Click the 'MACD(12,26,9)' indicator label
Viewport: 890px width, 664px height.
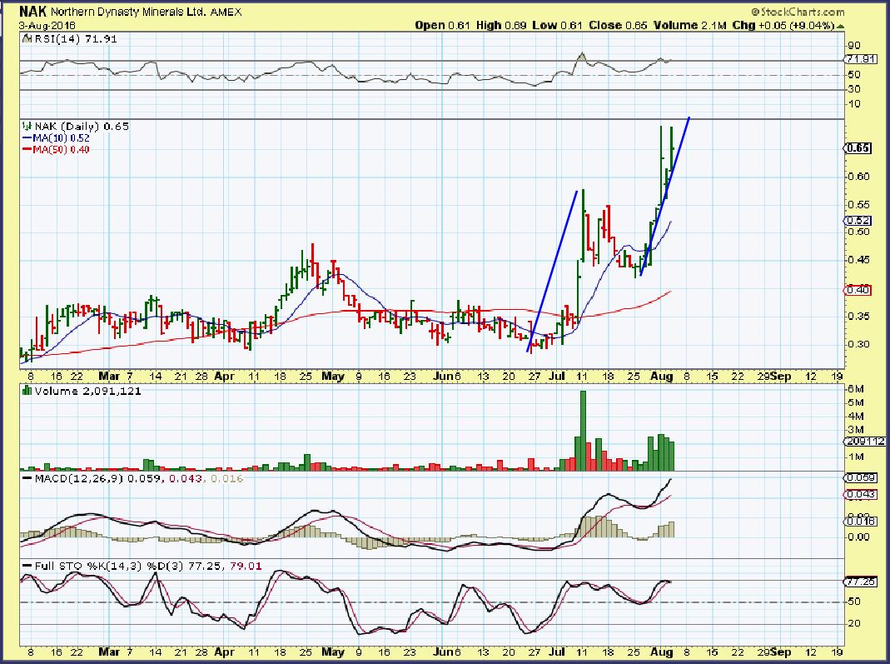coord(79,479)
